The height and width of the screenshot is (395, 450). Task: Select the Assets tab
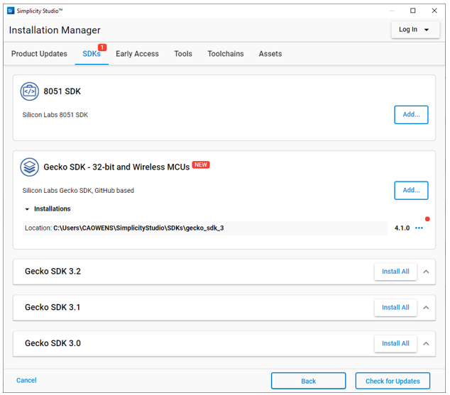[x=270, y=54]
